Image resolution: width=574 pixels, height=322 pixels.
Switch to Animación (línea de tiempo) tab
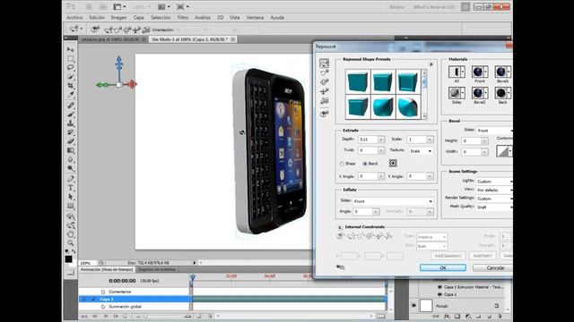point(107,269)
